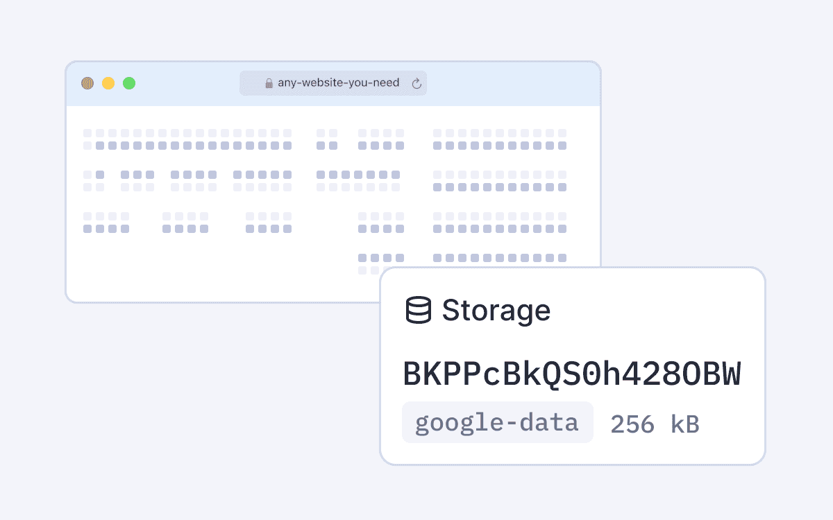Click the 256 kB size label

655,424
